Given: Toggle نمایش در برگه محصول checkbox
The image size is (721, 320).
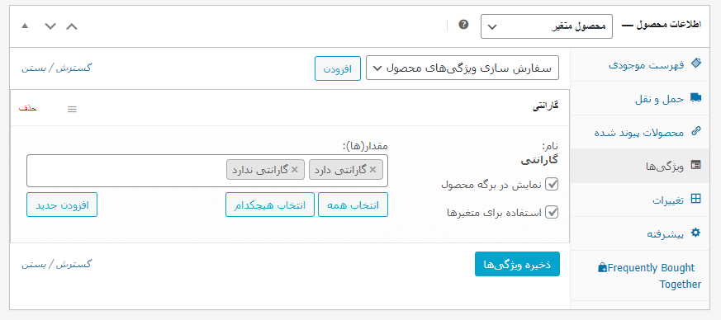Looking at the screenshot, I should (552, 184).
